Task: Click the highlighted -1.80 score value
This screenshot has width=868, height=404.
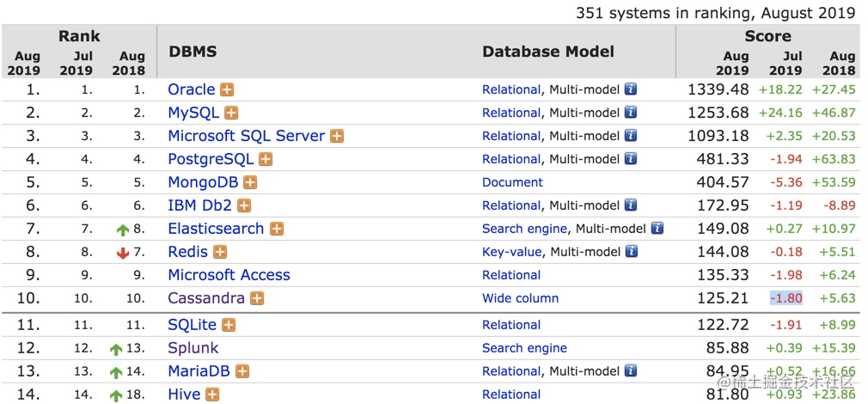Action: [786, 299]
